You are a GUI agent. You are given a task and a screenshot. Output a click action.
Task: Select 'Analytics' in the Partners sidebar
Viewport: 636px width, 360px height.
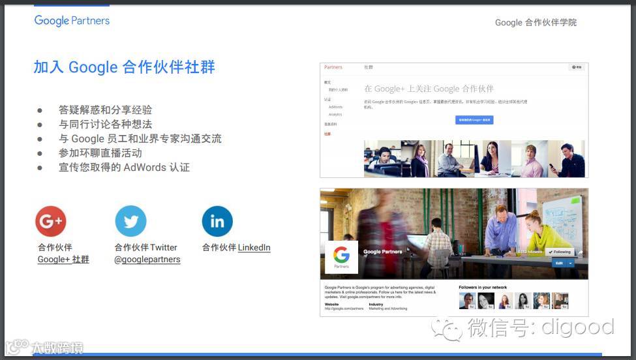pyautogui.click(x=335, y=115)
